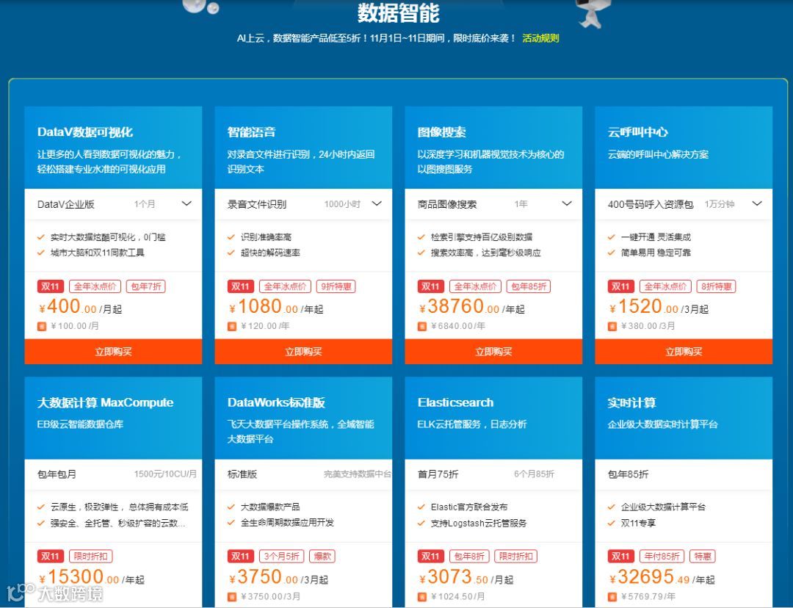Open the Elasticsearch card title
Image resolution: width=793 pixels, height=608 pixels.
(x=455, y=402)
